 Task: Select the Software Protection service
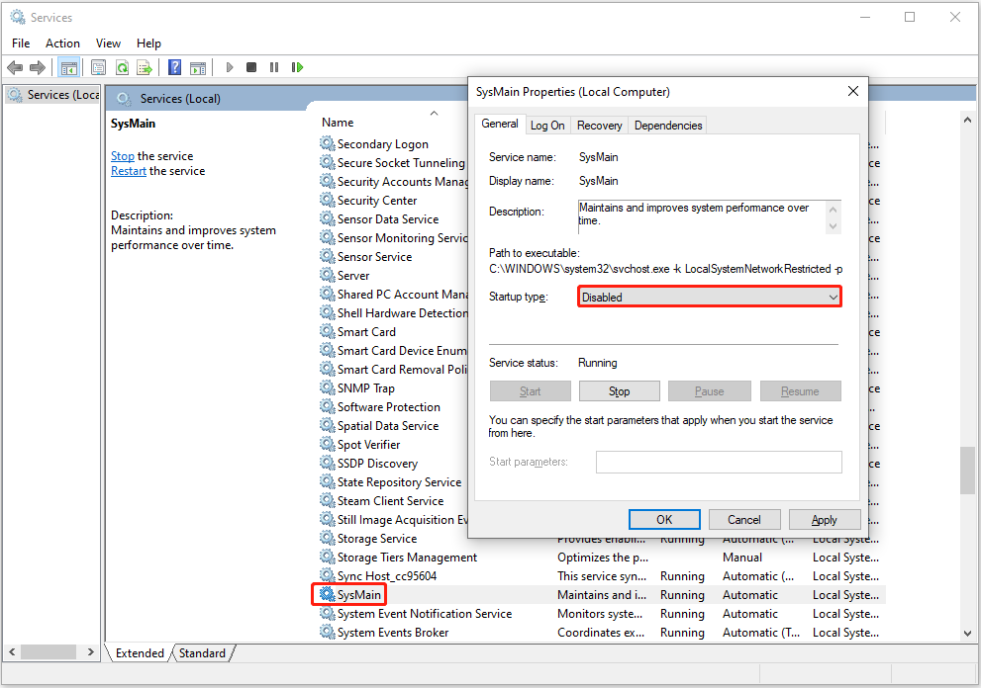(x=388, y=407)
